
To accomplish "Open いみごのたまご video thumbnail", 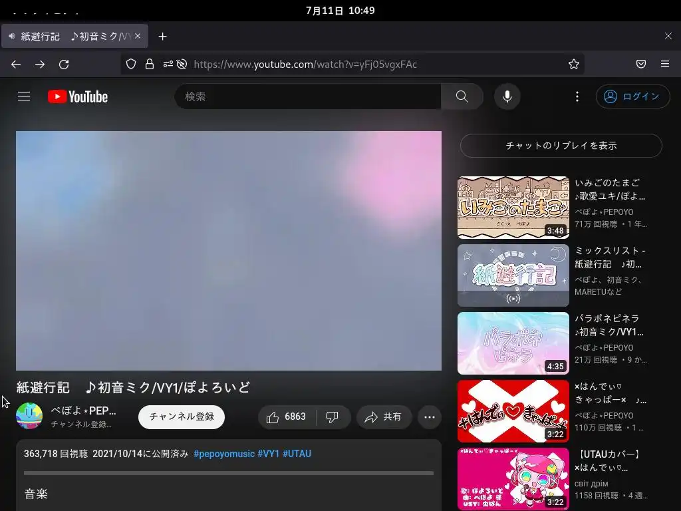I will click(x=513, y=208).
